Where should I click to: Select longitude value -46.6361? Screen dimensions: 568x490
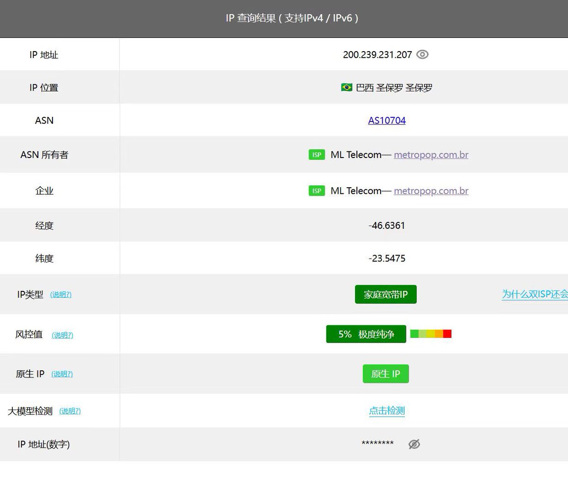click(x=387, y=226)
